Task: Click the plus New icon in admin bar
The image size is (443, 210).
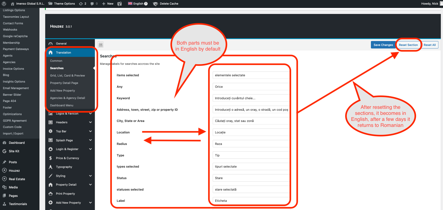Action: coord(104,4)
